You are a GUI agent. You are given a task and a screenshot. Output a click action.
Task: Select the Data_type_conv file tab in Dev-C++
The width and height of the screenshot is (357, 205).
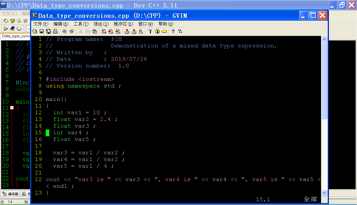(16, 36)
